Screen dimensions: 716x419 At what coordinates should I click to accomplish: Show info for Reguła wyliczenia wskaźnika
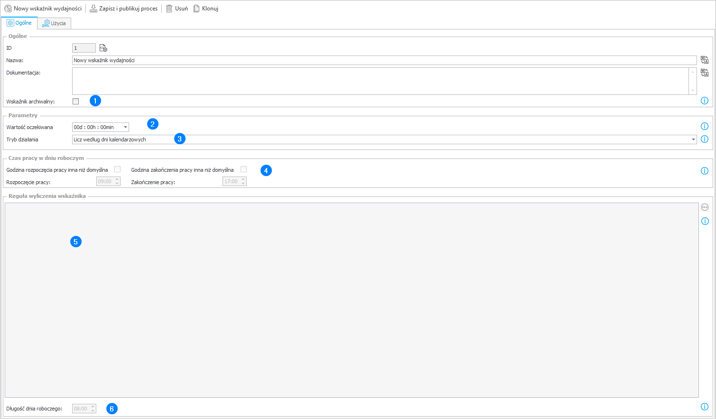(705, 221)
